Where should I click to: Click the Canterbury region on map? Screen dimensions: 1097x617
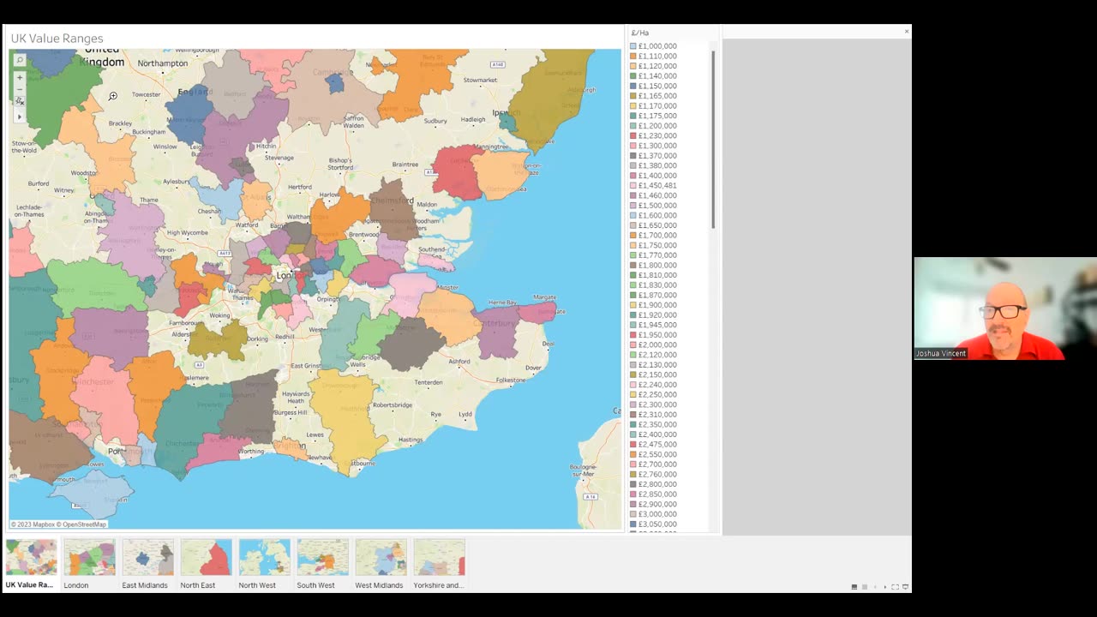pos(497,330)
